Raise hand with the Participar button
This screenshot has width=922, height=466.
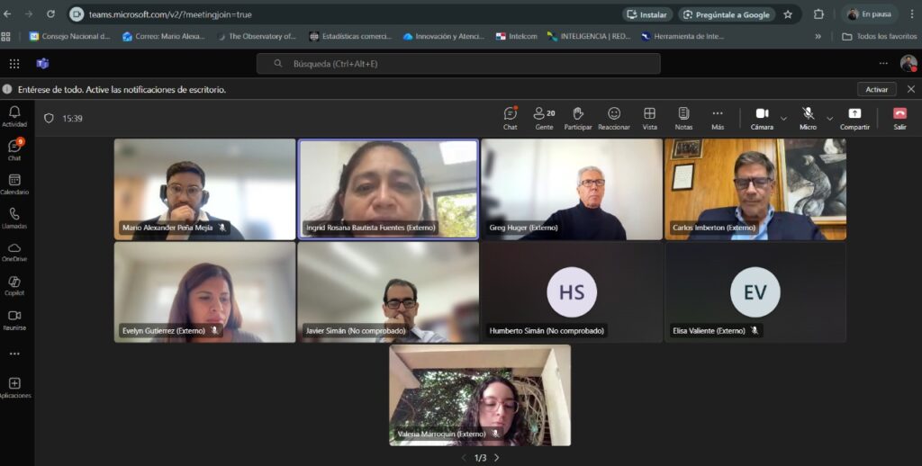click(578, 117)
